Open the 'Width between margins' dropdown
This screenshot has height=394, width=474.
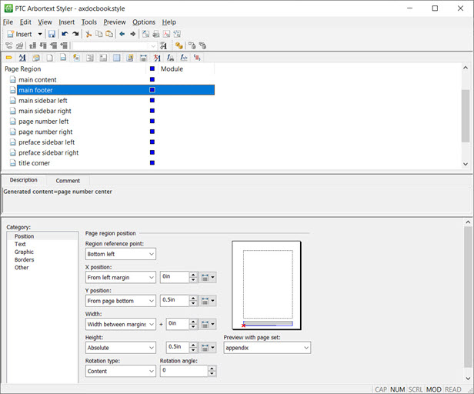pos(121,324)
